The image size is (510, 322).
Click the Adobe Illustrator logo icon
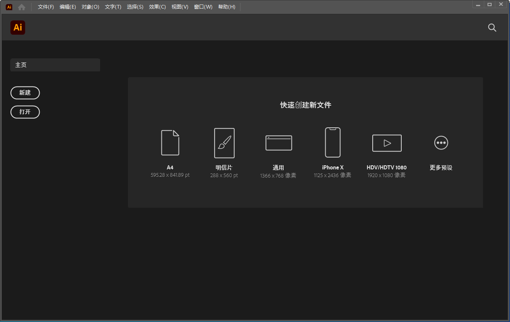[18, 27]
